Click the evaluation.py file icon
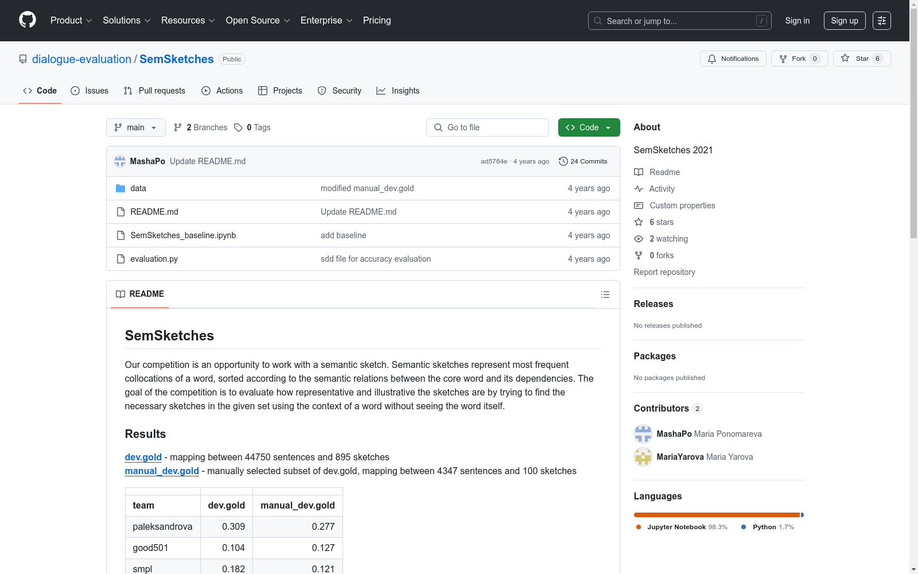The width and height of the screenshot is (918, 574). pos(120,259)
